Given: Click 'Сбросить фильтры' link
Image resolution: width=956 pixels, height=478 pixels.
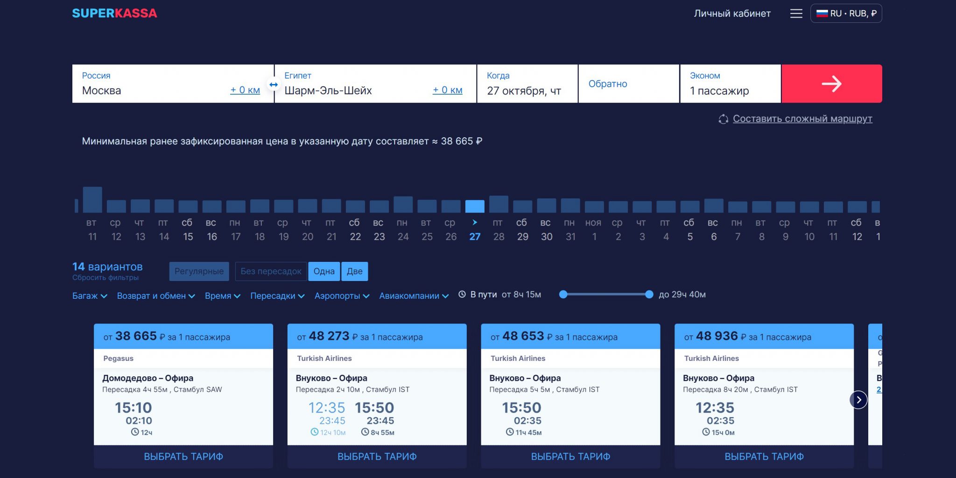Looking at the screenshot, I should click(x=105, y=278).
